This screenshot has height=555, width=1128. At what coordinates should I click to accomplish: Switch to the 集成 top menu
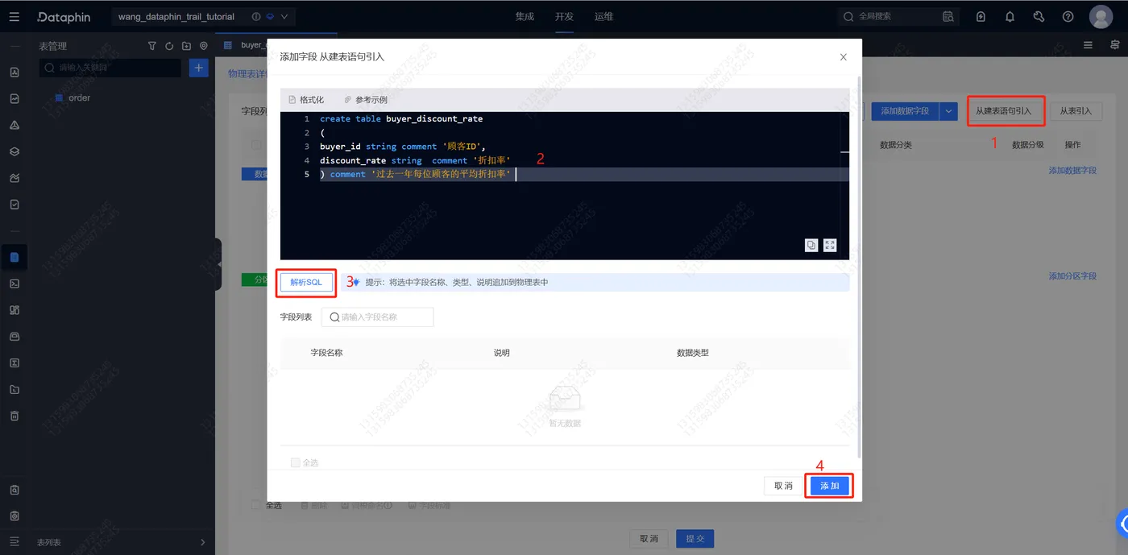point(525,16)
